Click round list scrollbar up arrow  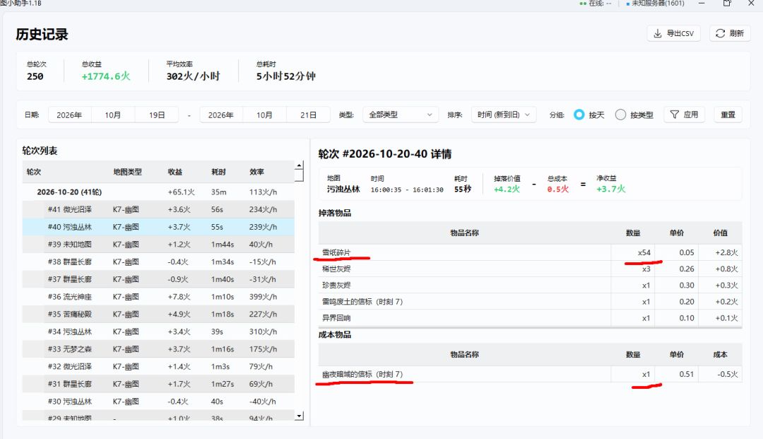point(300,165)
